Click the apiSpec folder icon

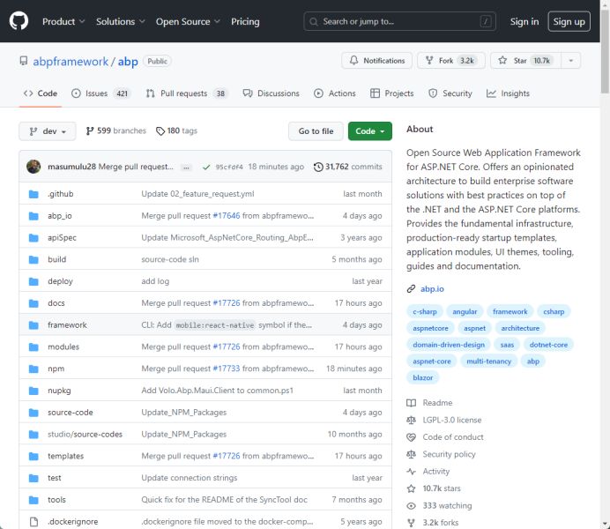tap(33, 237)
